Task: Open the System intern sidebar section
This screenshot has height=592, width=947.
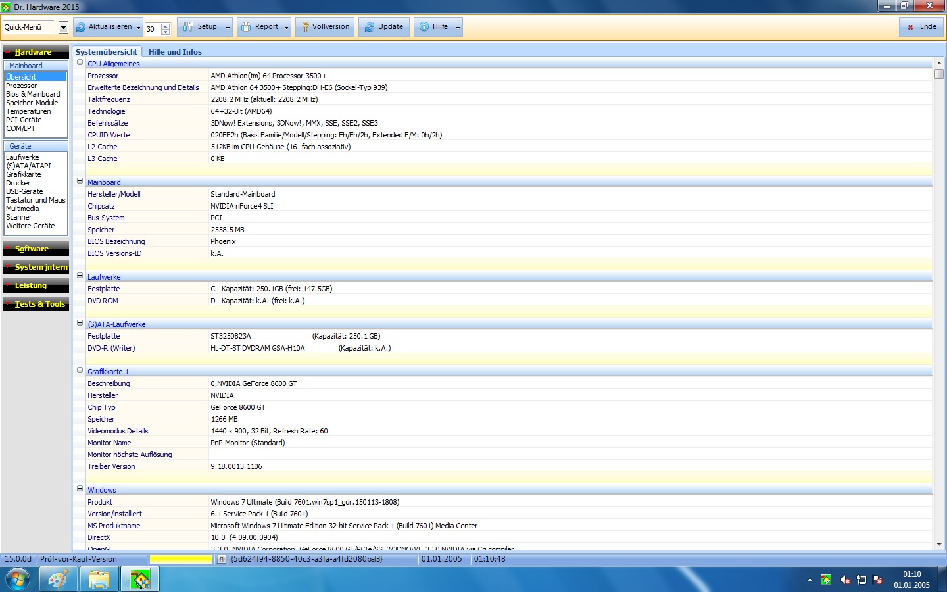Action: point(36,267)
